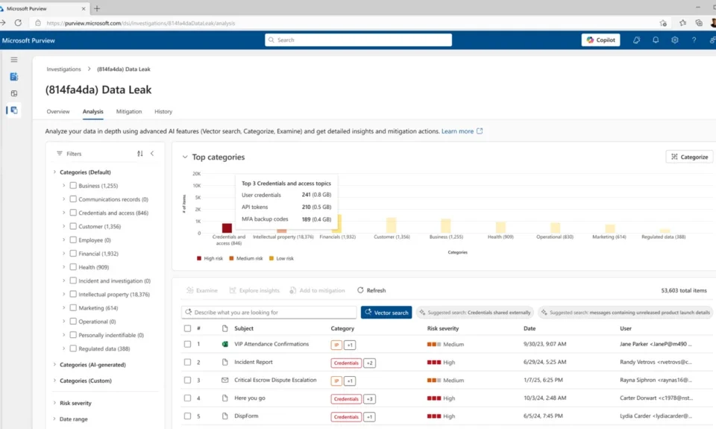Click the Examine toolbar action
716x429 pixels.
(202, 290)
